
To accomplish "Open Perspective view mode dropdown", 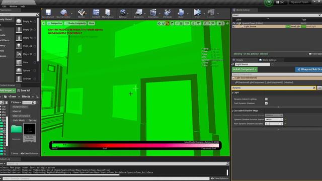I will (x=55, y=24).
